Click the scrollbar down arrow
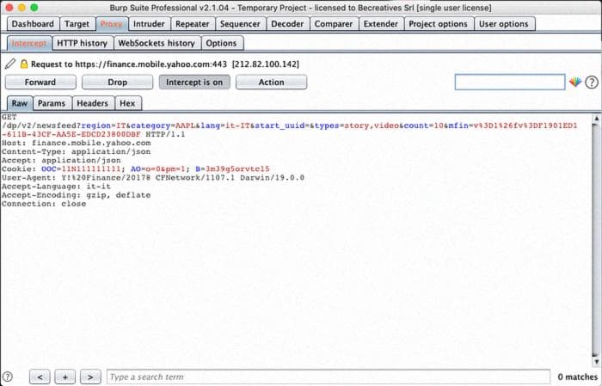Viewport: 602px width, 386px height. [x=596, y=361]
